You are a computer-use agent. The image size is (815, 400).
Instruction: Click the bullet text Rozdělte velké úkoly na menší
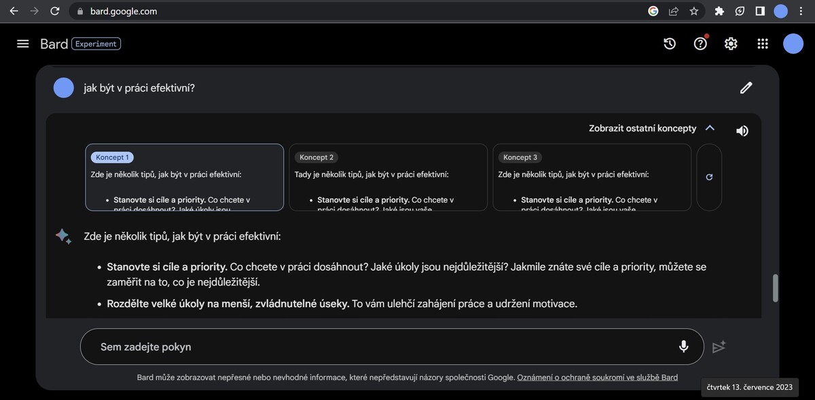[228, 304]
